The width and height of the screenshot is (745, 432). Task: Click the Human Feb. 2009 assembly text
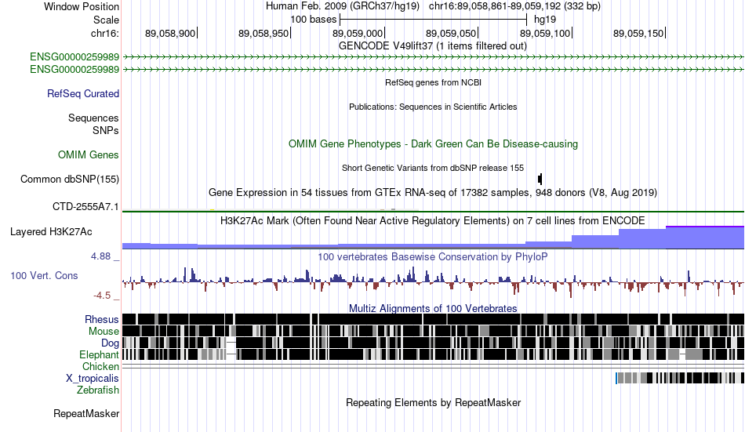tap(343, 6)
